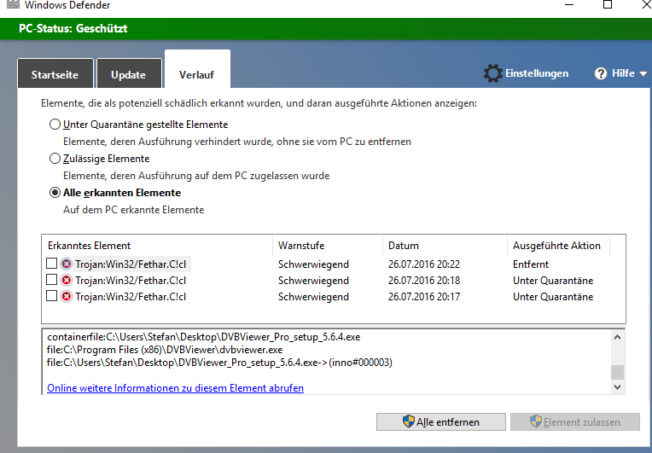Open the Online weitere Informationen link
The width and height of the screenshot is (652, 453).
point(175,388)
